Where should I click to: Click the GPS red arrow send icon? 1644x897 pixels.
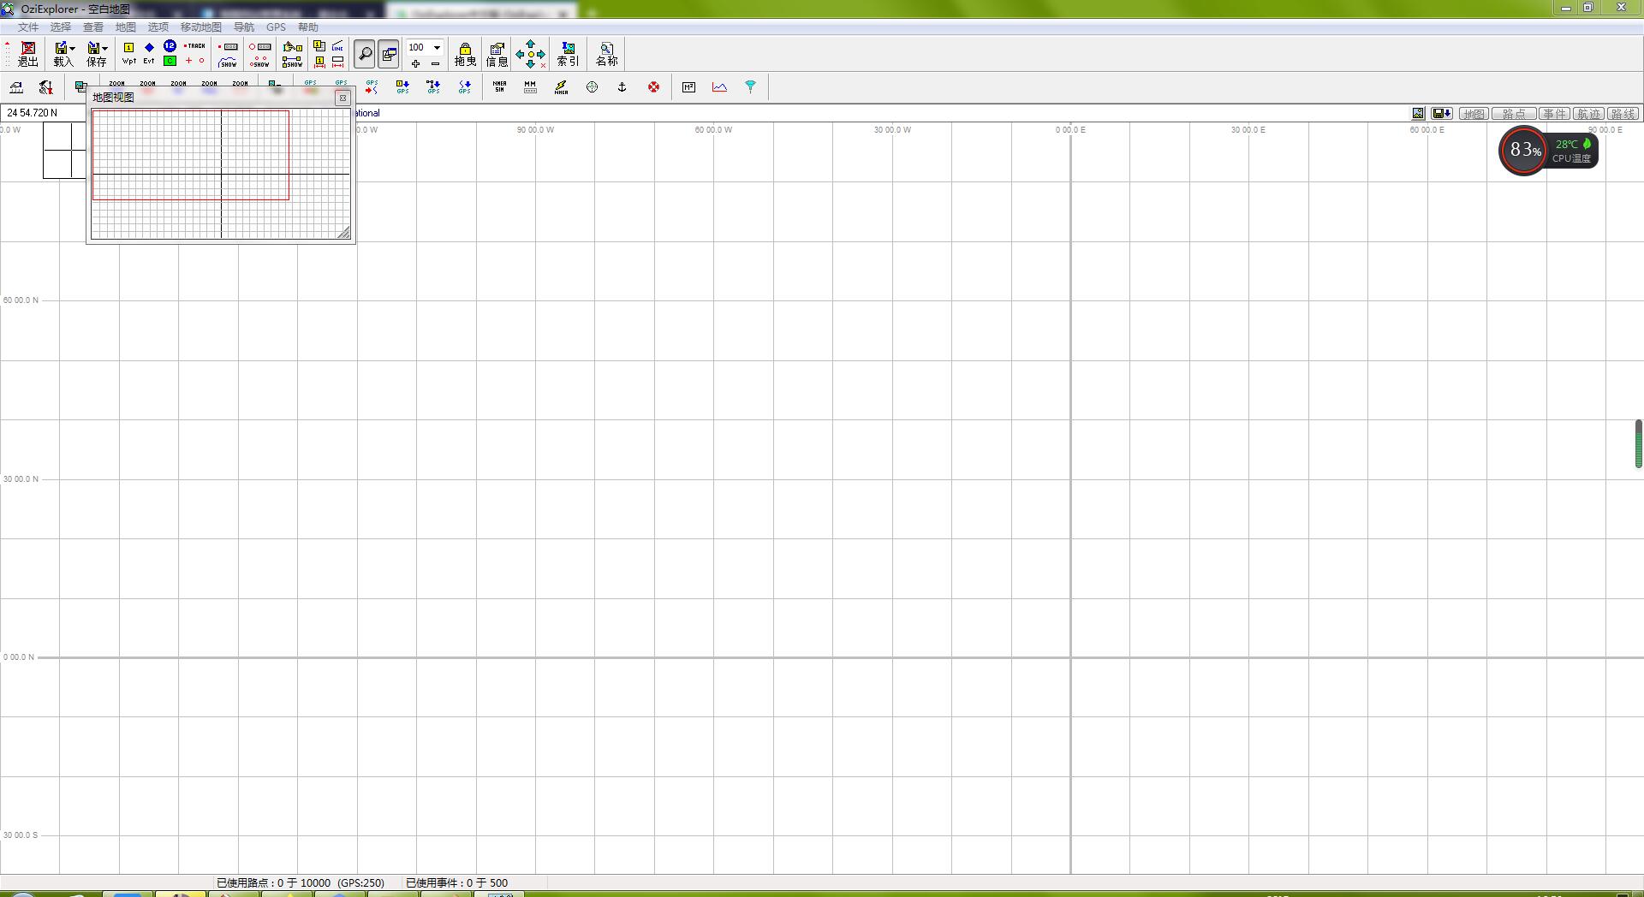coord(372,86)
